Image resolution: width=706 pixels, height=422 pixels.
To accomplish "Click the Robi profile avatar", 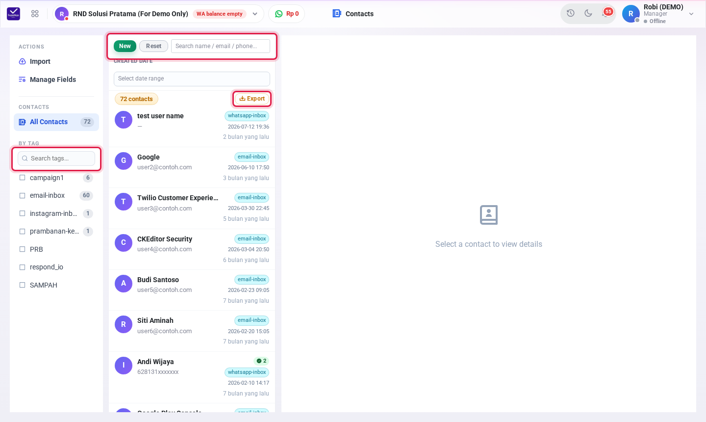I will tap(631, 14).
